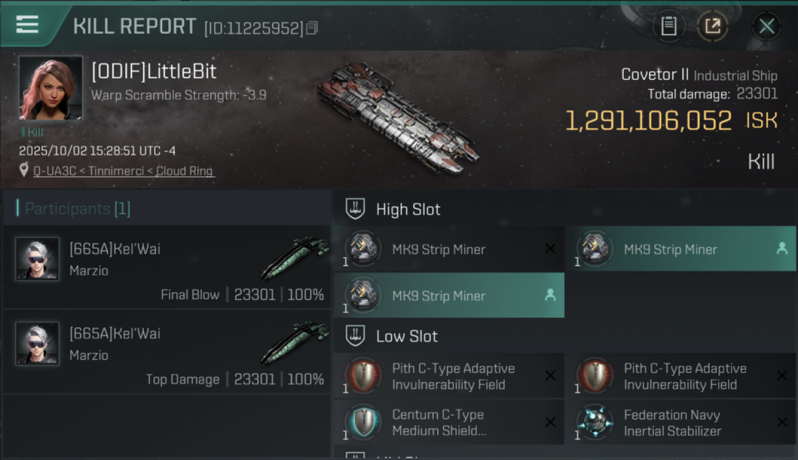The width and height of the screenshot is (798, 460).
Task: View LittleBit's character portrait
Action: click(50, 88)
